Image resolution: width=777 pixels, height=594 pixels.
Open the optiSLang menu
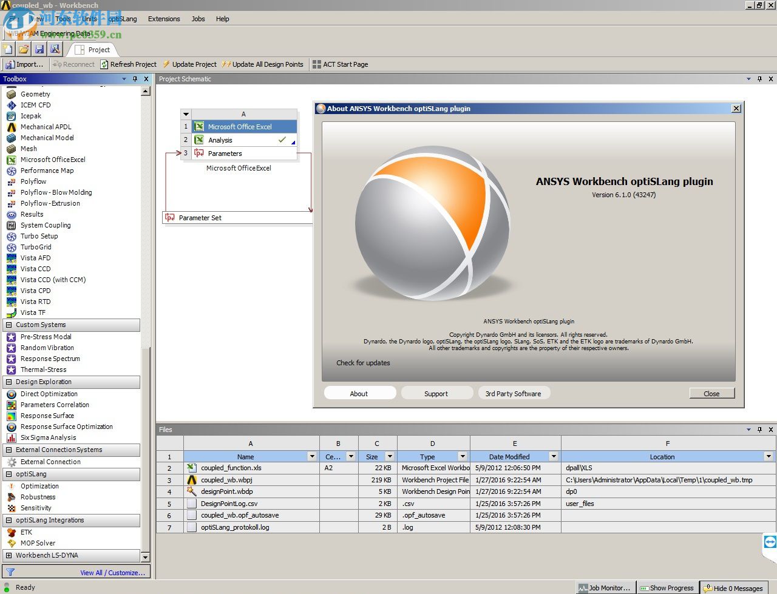tap(123, 19)
